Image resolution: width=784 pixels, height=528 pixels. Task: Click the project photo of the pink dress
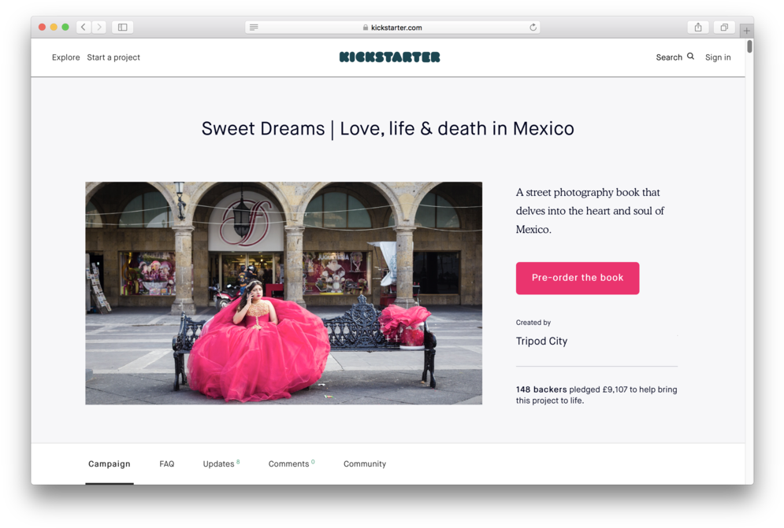coord(284,293)
